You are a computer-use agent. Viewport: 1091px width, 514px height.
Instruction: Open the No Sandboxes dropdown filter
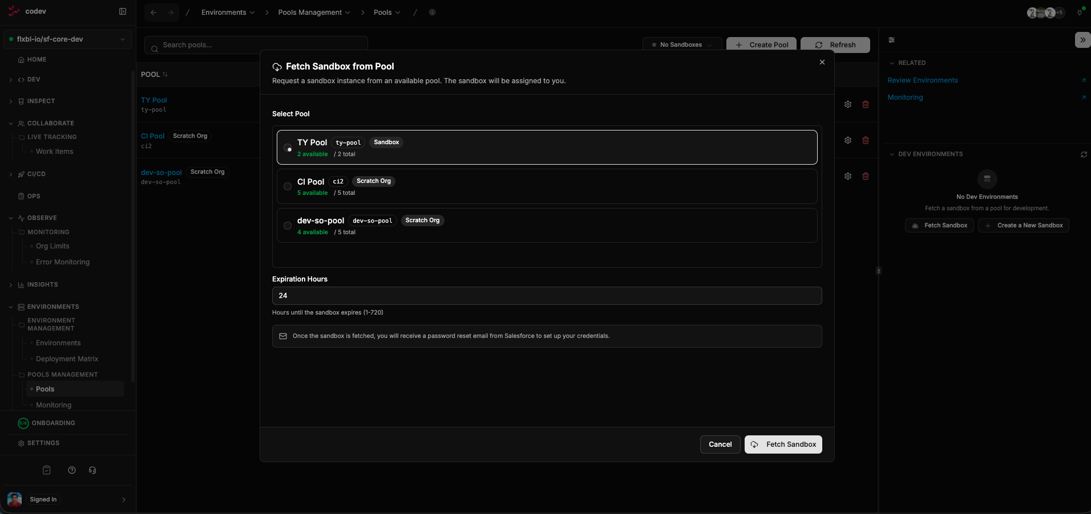681,44
